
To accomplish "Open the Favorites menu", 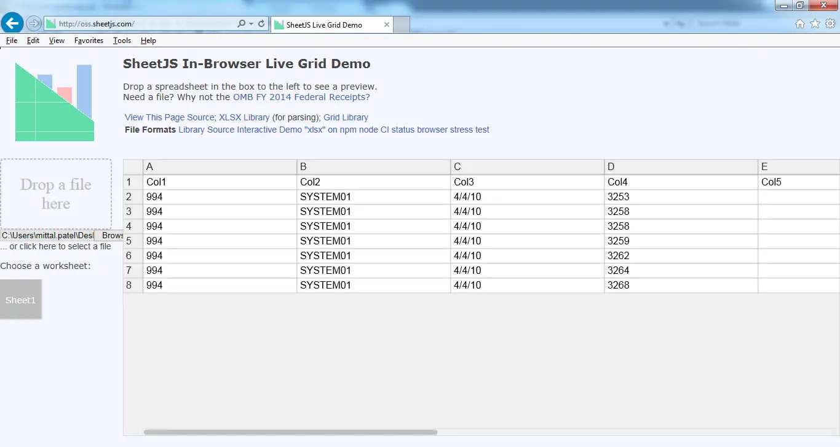I will (x=89, y=41).
